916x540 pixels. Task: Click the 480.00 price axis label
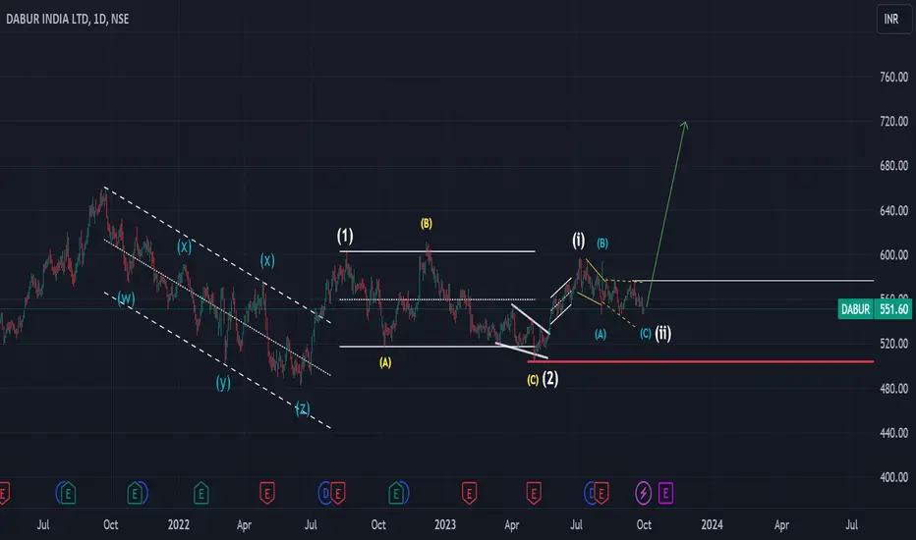pyautogui.click(x=893, y=388)
